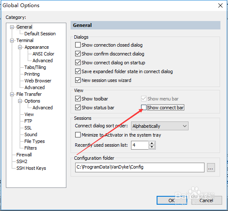Image resolution: width=228 pixels, height=211 pixels.
Task: Click the OK button
Action: tap(172, 200)
